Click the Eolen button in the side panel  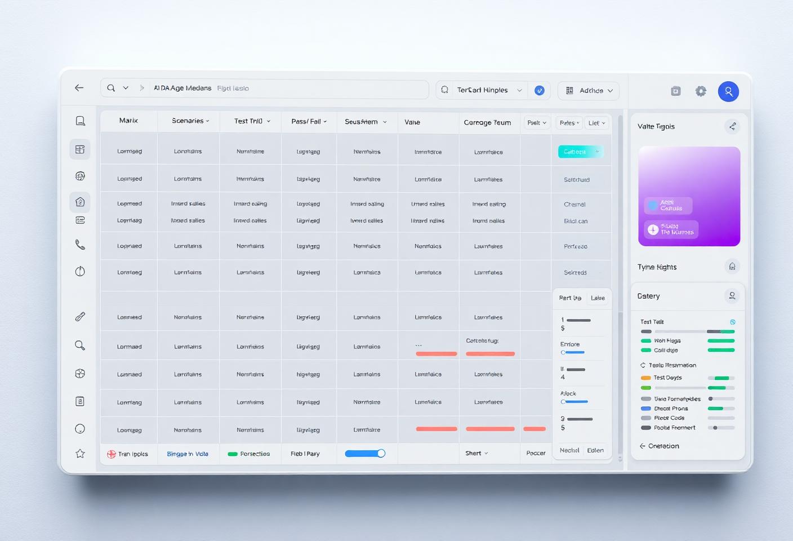pos(595,450)
